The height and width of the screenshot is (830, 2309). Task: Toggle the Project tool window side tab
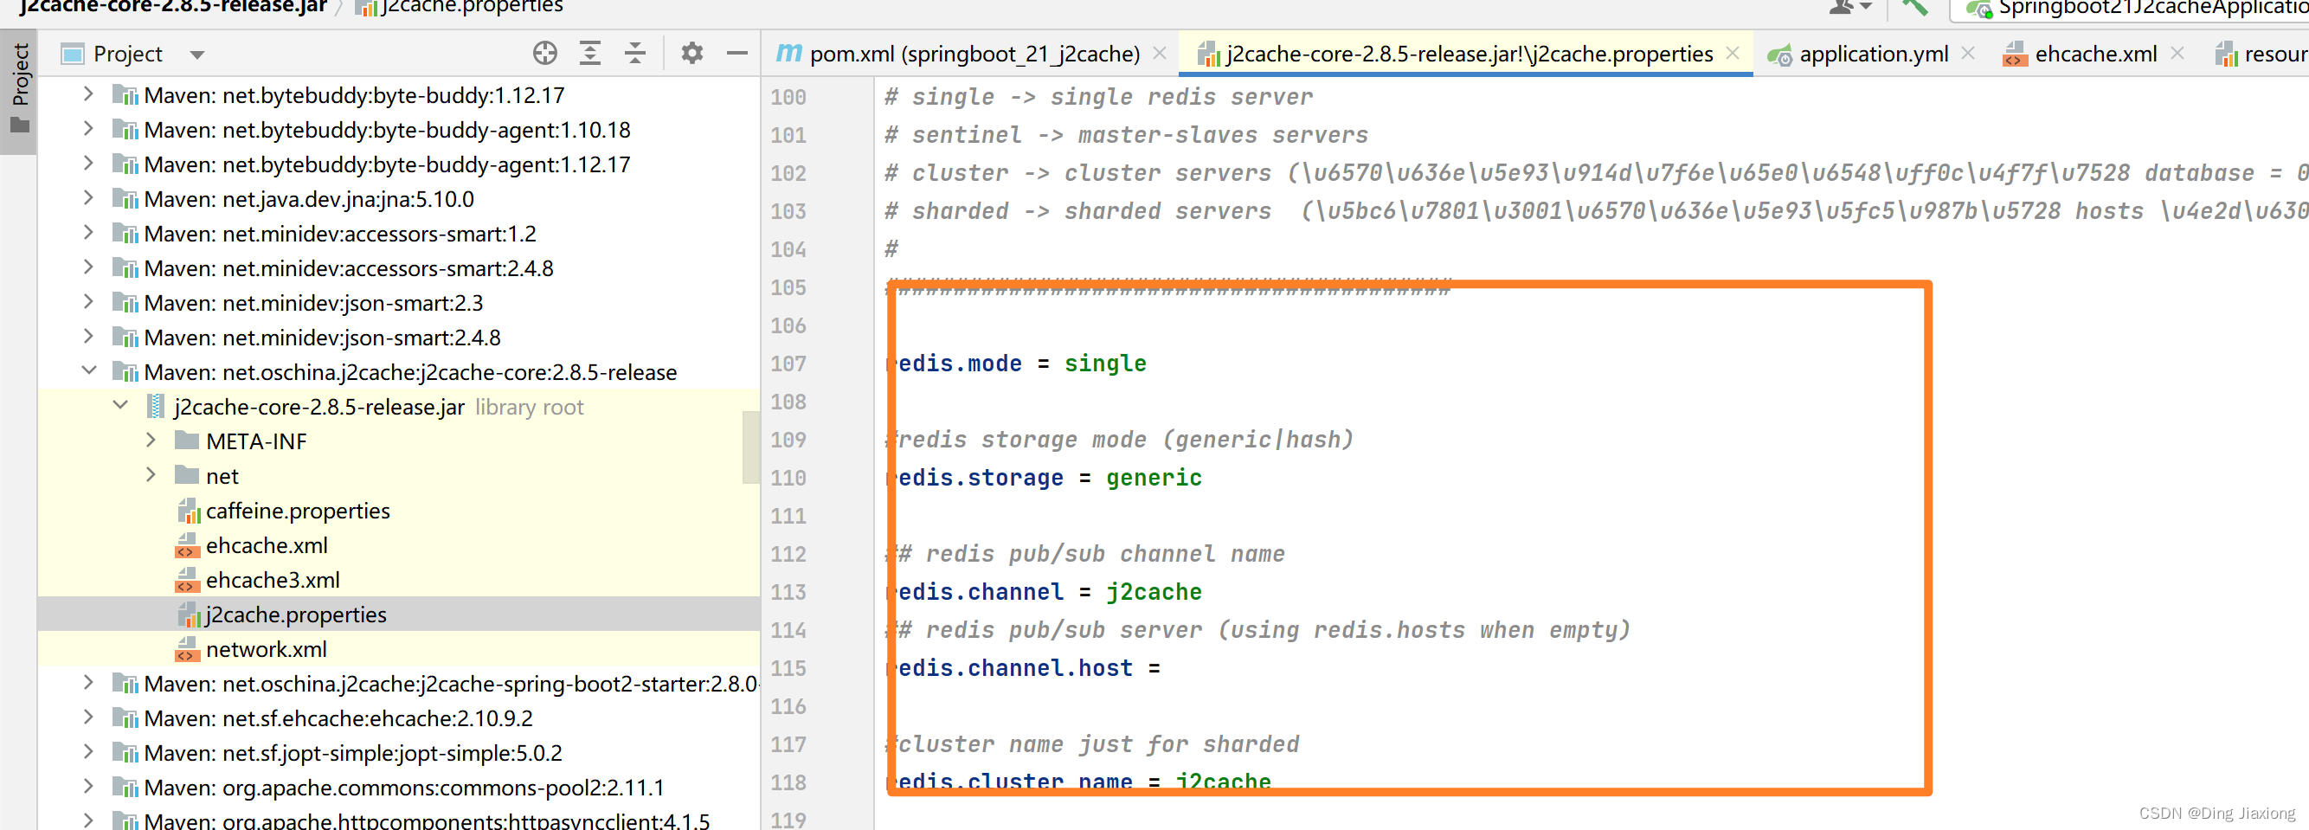(x=19, y=90)
